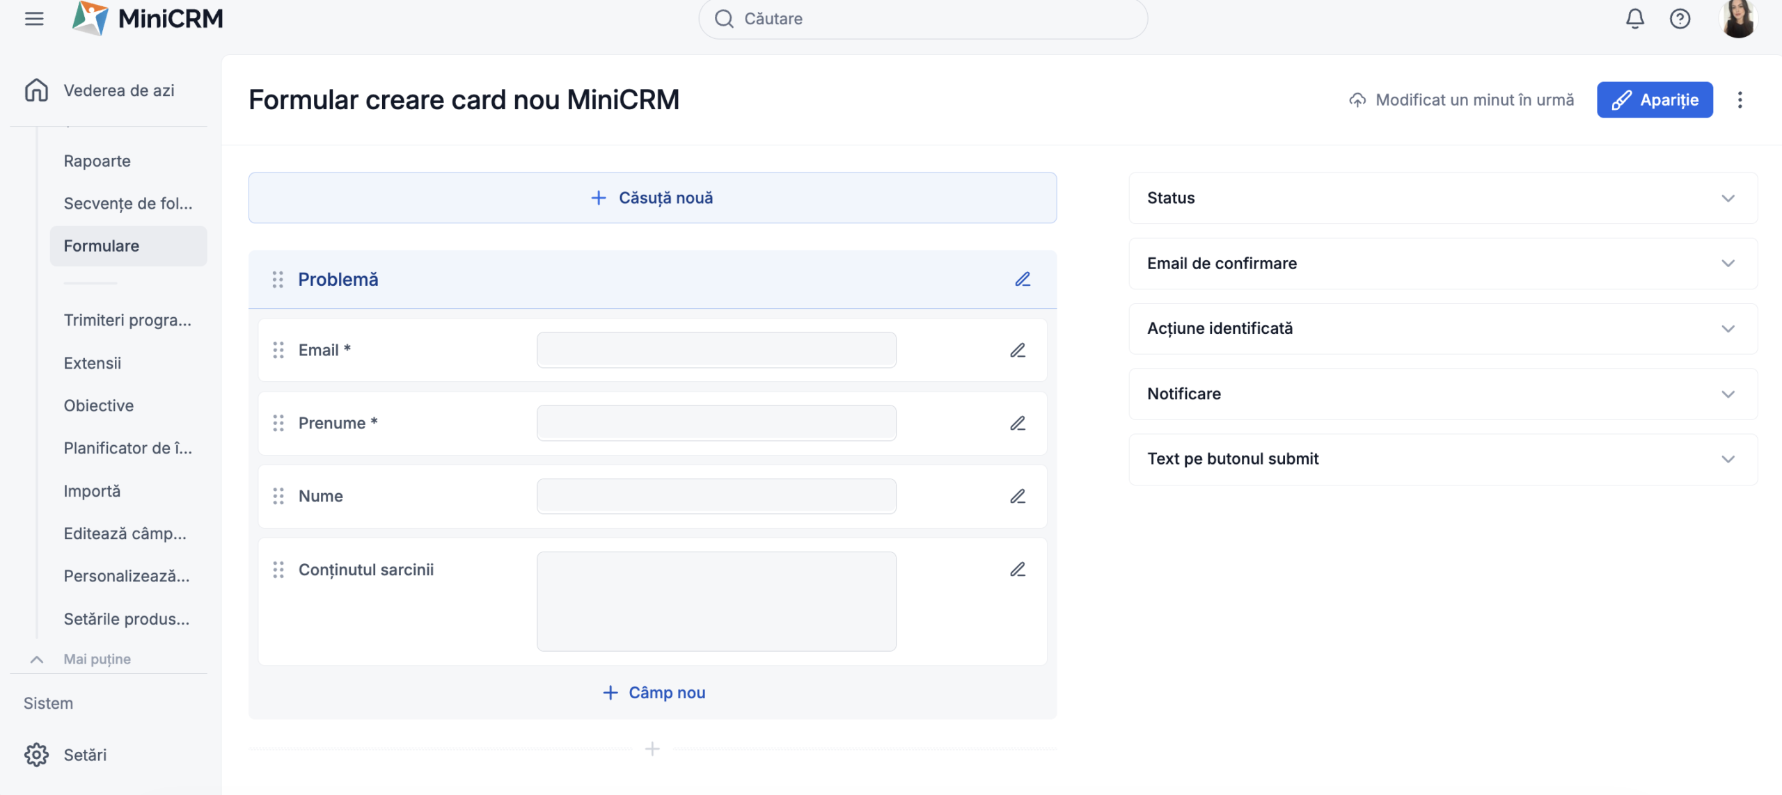Click the Câmp nou link
The width and height of the screenshot is (1782, 795).
click(x=654, y=693)
